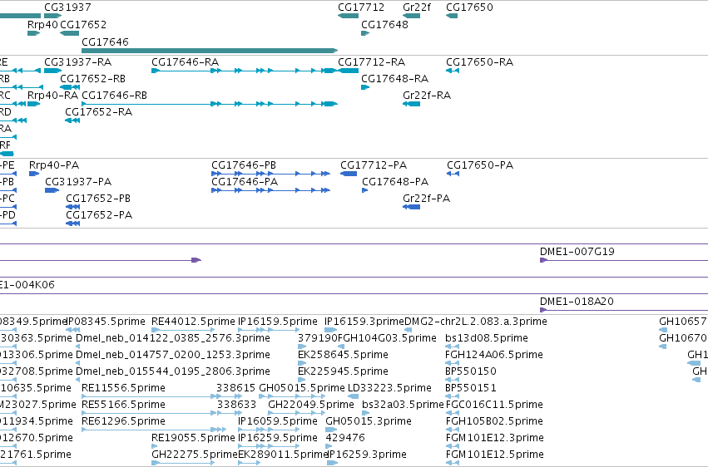Open EST IP16159.5prime
This screenshot has width=708, height=467.
[x=269, y=330]
